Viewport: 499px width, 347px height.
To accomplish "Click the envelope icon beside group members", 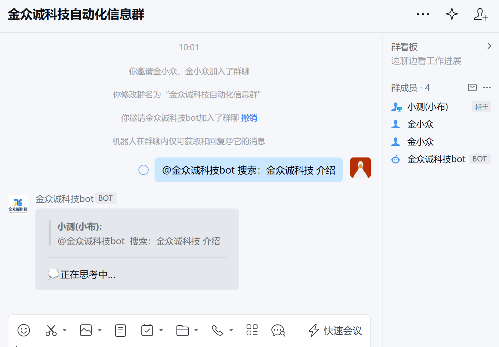I will point(472,87).
